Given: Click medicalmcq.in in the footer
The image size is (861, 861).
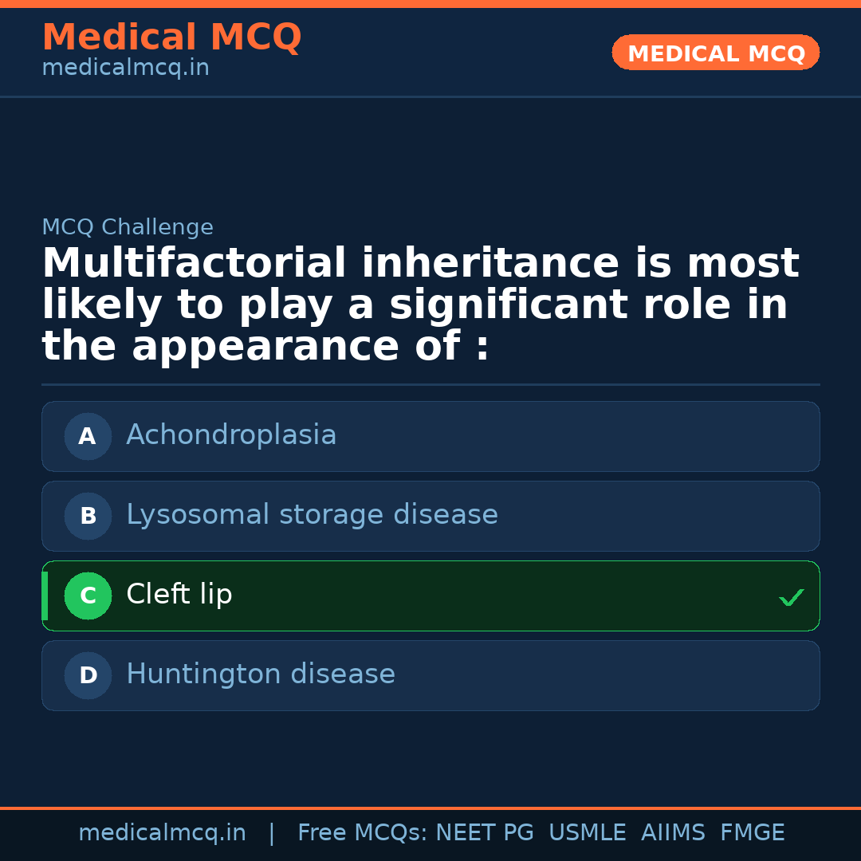Looking at the screenshot, I should click(163, 832).
